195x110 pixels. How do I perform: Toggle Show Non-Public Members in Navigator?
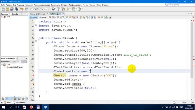click(x=15, y=99)
